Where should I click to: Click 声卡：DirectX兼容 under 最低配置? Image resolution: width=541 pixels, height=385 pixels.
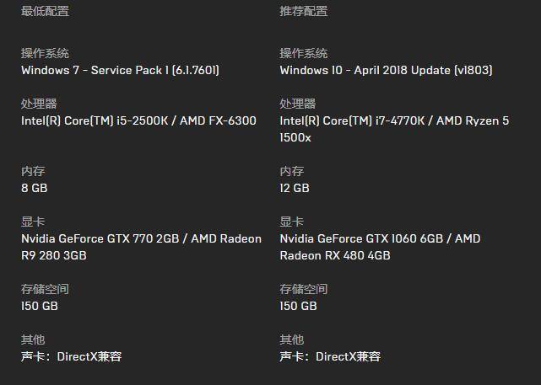point(72,357)
